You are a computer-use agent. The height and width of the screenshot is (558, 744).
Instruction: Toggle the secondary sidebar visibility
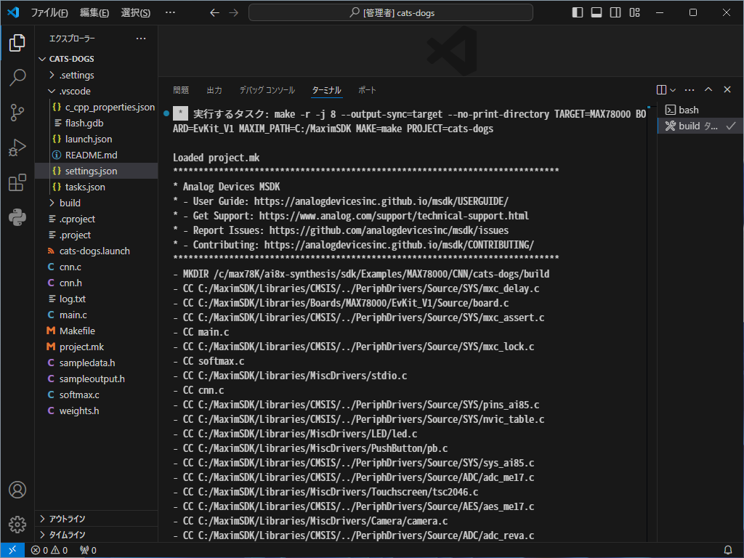click(615, 12)
